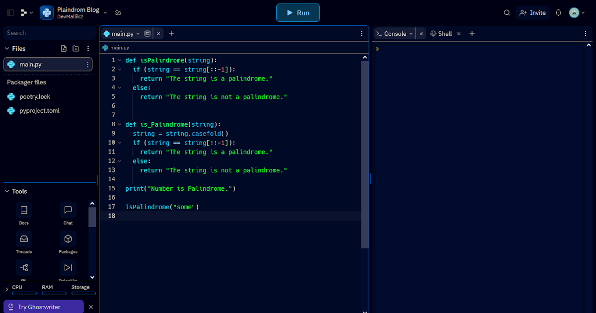Add new console pane tab

tap(472, 34)
